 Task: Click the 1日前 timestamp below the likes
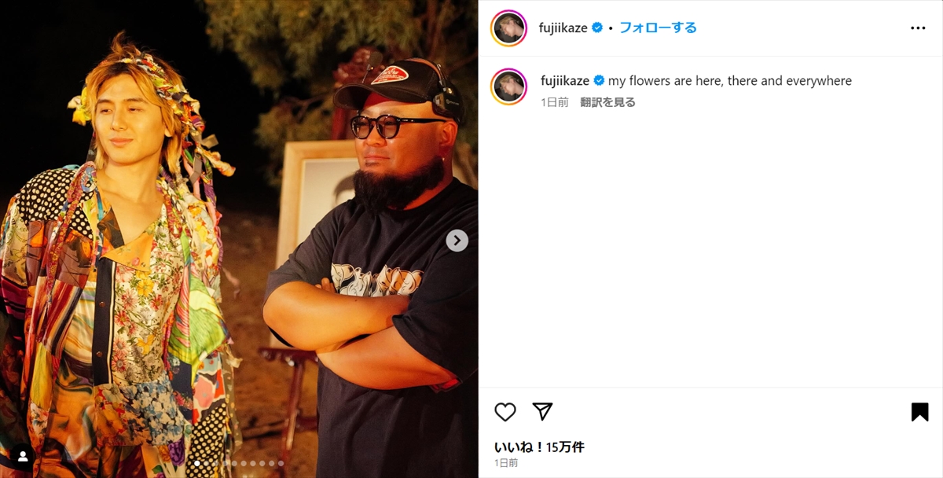tap(506, 463)
